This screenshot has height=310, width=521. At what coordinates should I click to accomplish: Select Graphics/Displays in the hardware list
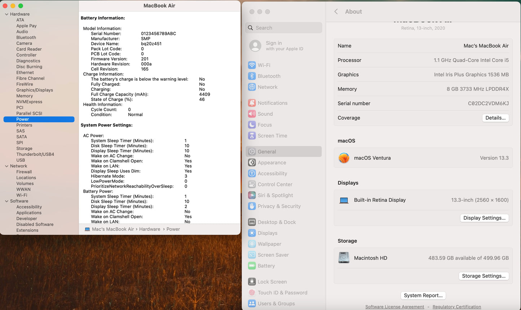pyautogui.click(x=35, y=90)
